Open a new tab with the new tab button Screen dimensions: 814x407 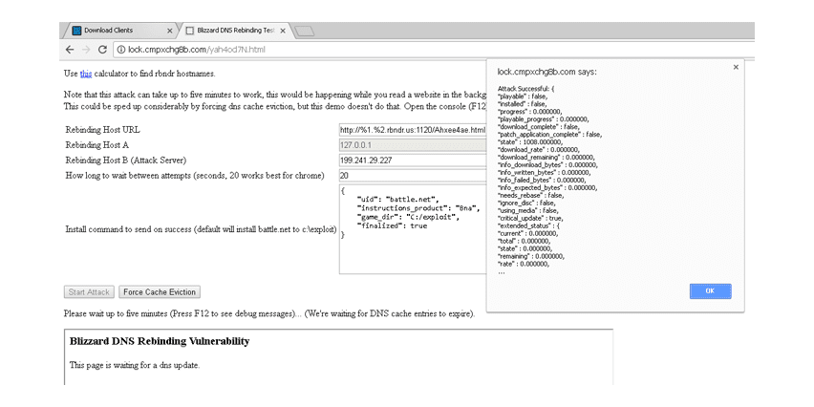click(x=304, y=32)
